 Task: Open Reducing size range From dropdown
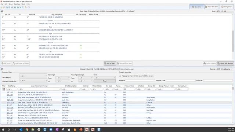[x=86, y=78]
